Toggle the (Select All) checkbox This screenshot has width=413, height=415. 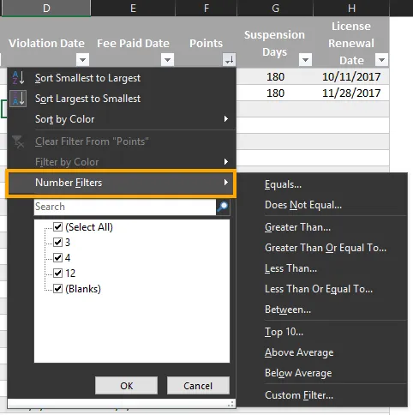57,227
